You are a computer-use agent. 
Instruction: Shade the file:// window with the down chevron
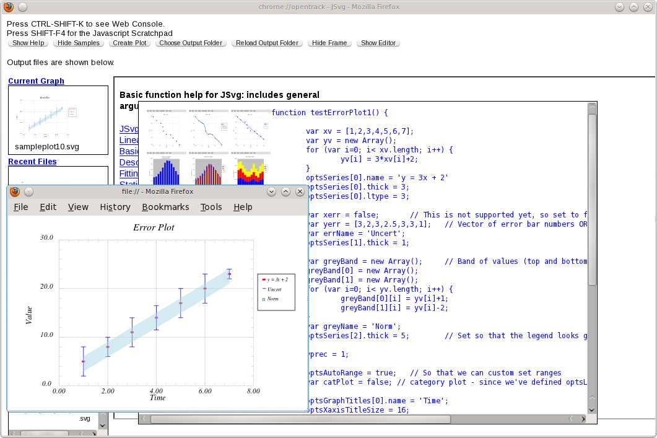[x=271, y=191]
